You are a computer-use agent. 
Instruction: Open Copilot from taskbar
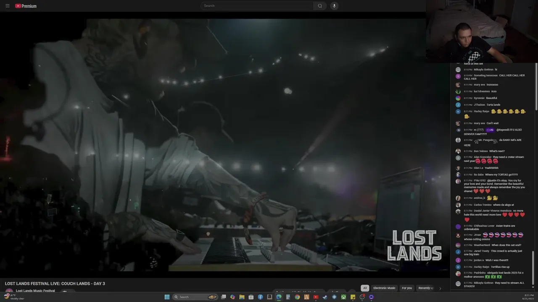[232, 297]
